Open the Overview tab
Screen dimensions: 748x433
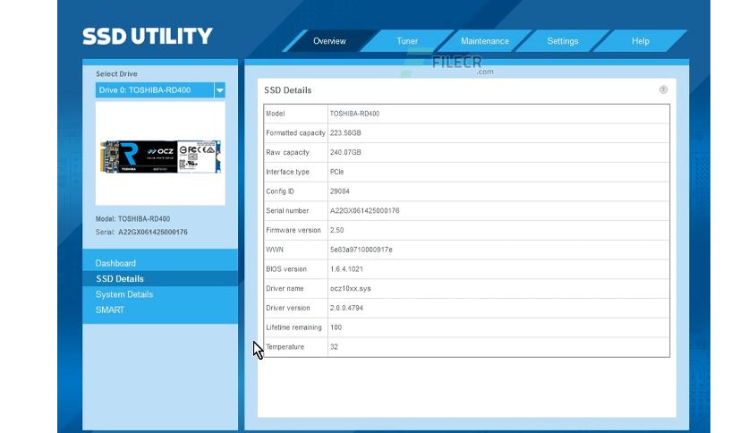(x=329, y=41)
